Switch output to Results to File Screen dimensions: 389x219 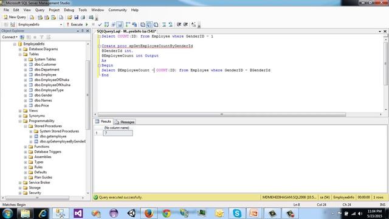(x=156, y=24)
